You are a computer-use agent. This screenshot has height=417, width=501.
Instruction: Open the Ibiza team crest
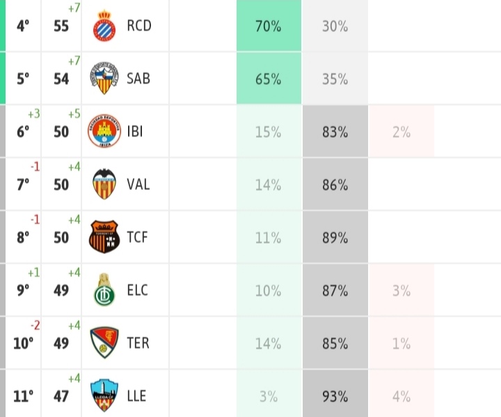point(104,131)
